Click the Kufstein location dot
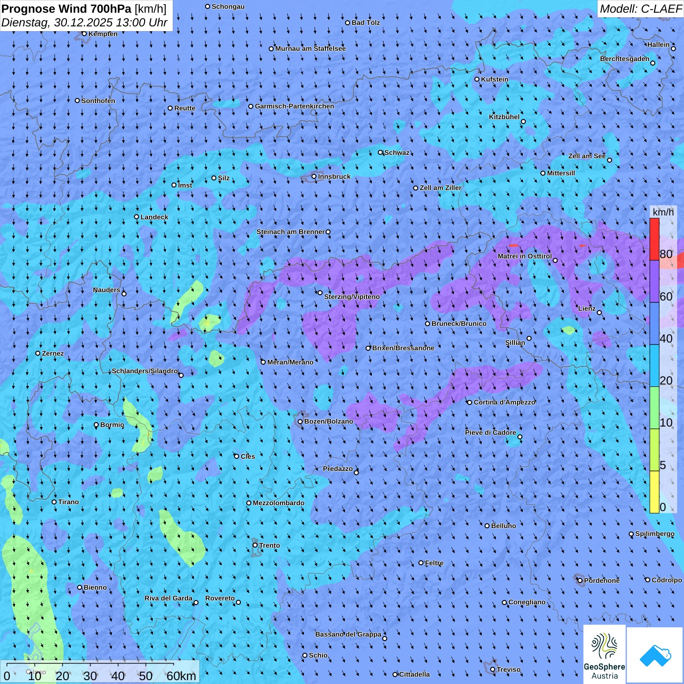The width and height of the screenshot is (684, 684). pyautogui.click(x=477, y=79)
